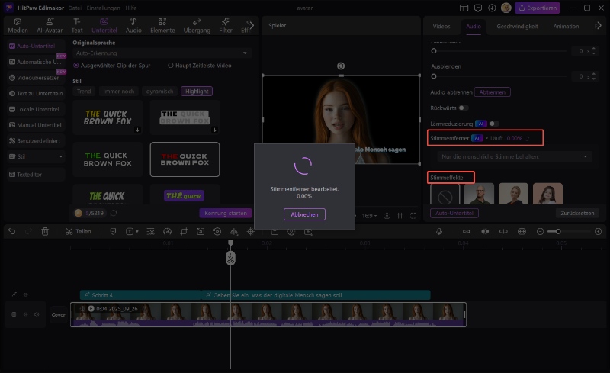Mute the video track speaker icon
Screen dimensions: 610x373
pyautogui.click(x=37, y=314)
